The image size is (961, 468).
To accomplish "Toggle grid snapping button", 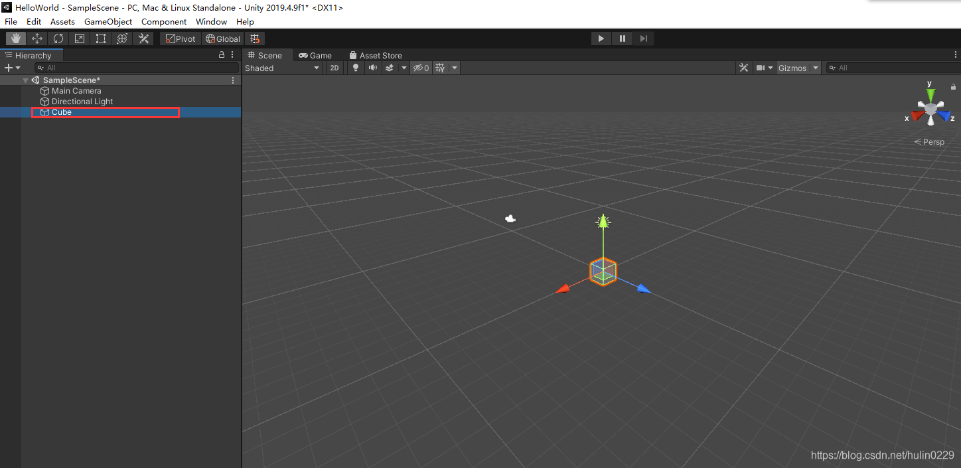I will click(255, 39).
